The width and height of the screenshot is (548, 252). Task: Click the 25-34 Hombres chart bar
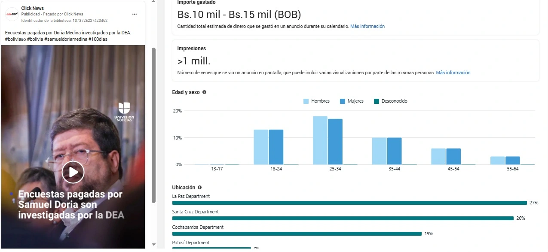pos(320,140)
